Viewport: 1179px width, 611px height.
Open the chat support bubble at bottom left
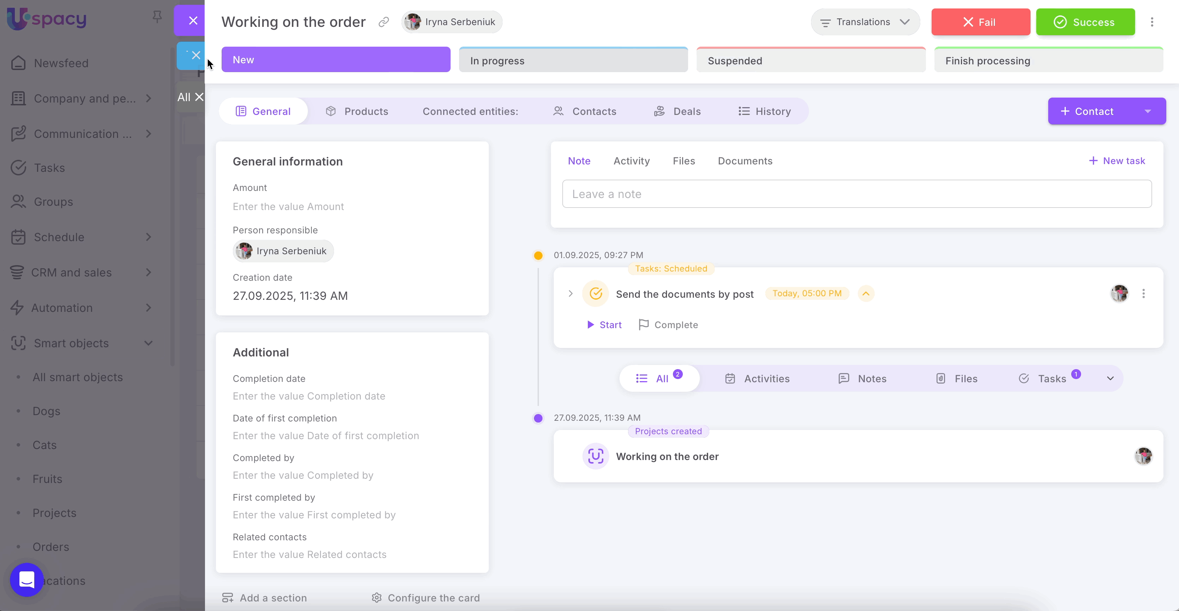[x=26, y=580]
